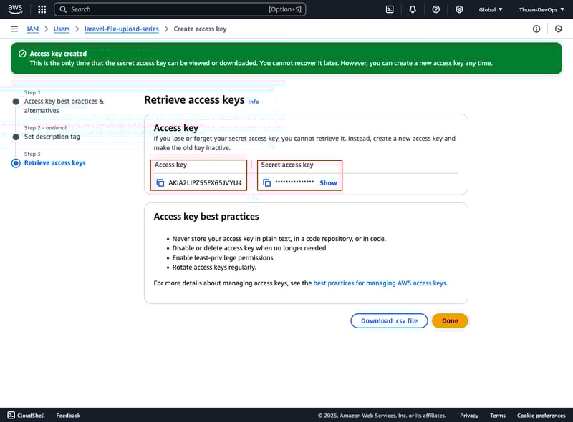Launch CloudShell from the top bar icon
Image resolution: width=573 pixels, height=422 pixels.
pos(390,9)
